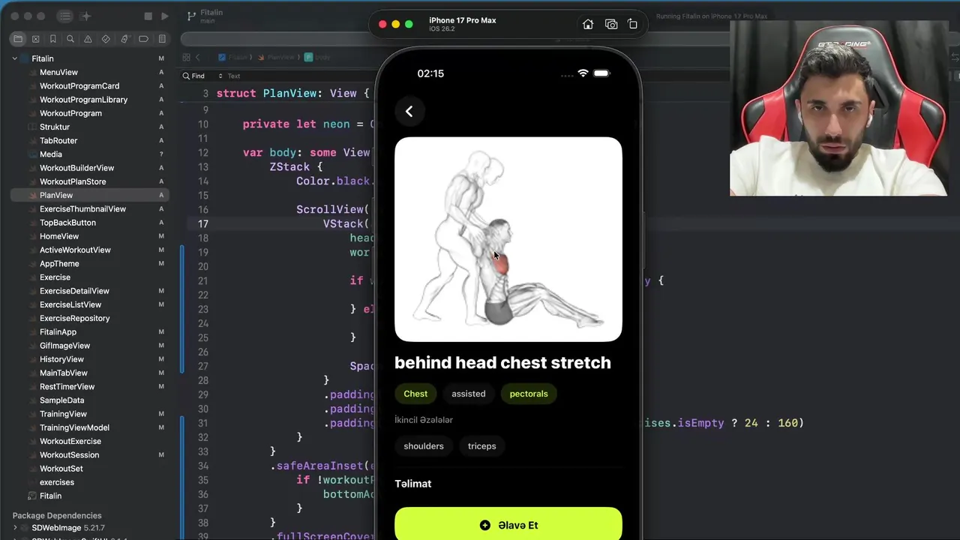This screenshot has width=960, height=540.
Task: Open the WorkoutProgram file
Action: [70, 113]
